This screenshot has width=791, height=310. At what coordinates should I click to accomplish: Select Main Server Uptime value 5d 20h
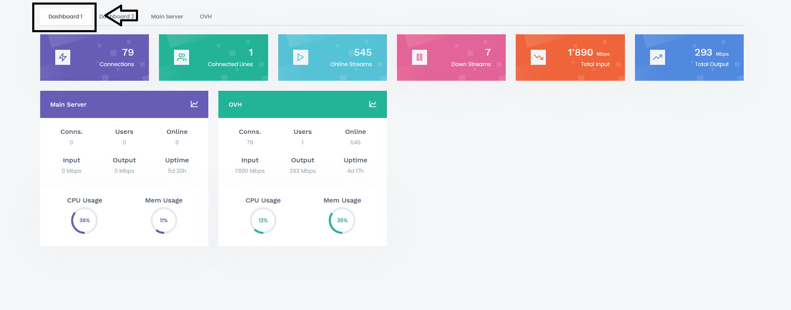click(177, 171)
